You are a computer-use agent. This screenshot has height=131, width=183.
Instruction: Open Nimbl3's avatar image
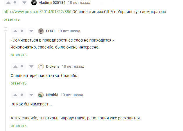(x=41, y=95)
